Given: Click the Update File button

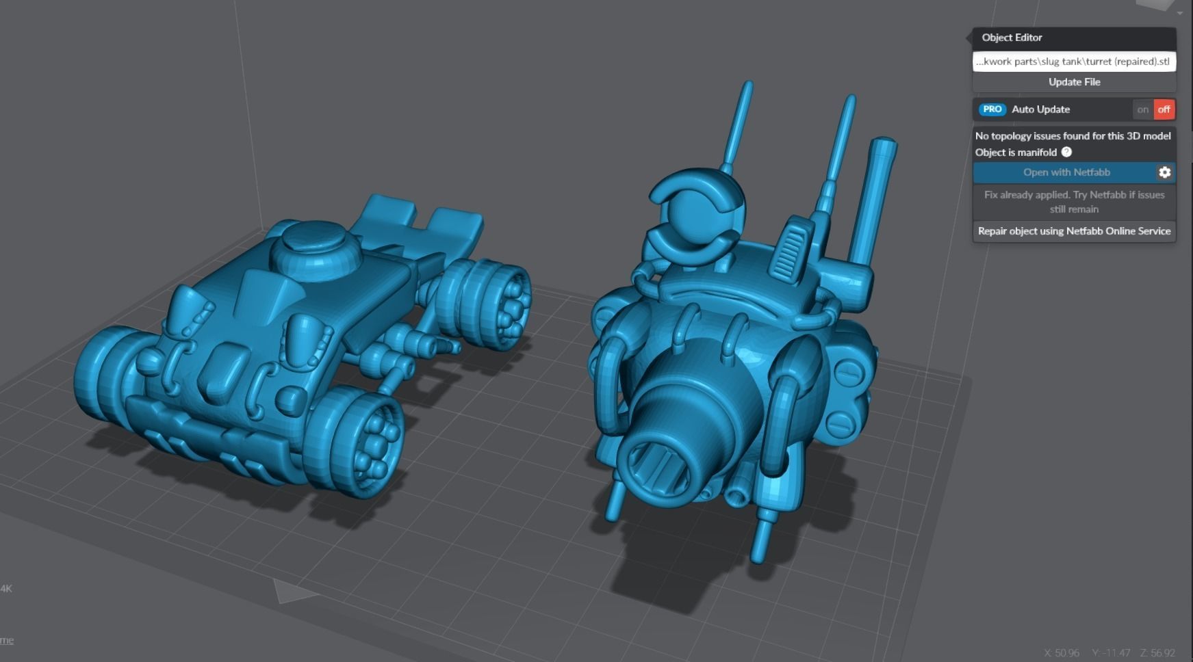Looking at the screenshot, I should tap(1074, 82).
